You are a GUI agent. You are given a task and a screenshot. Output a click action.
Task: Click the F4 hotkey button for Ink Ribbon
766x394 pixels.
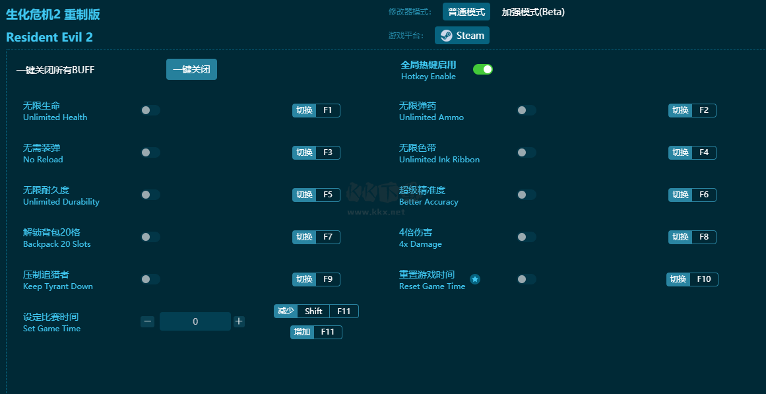tap(692, 152)
